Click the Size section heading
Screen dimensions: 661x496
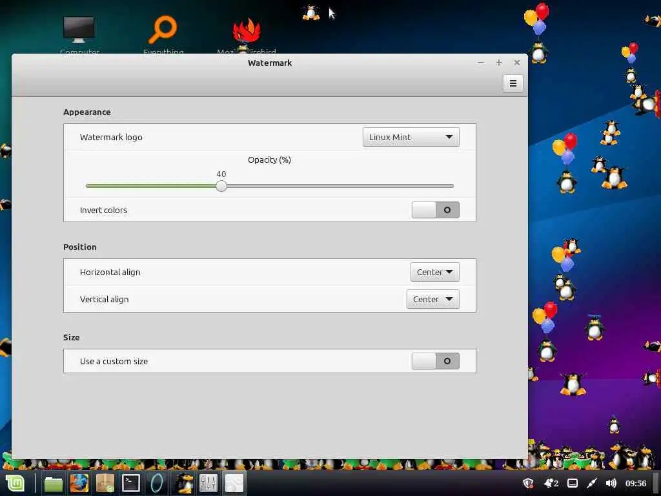click(x=71, y=337)
